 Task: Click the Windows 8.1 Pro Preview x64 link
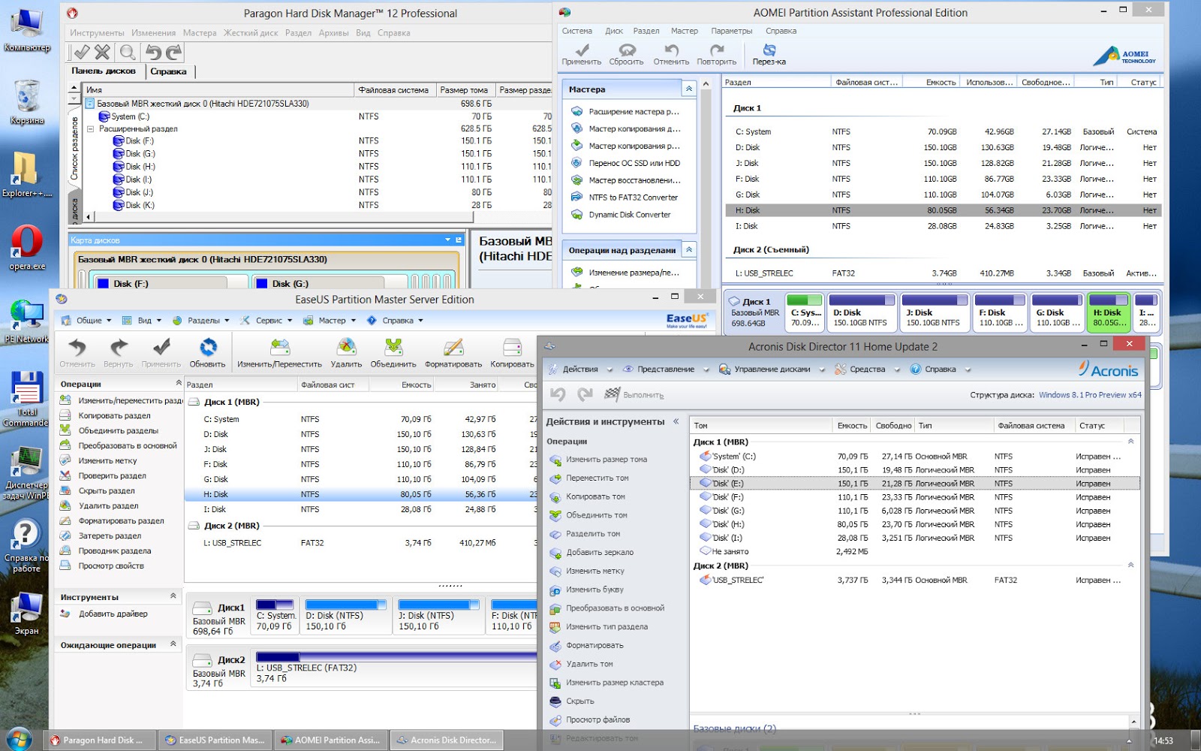pyautogui.click(x=1089, y=395)
